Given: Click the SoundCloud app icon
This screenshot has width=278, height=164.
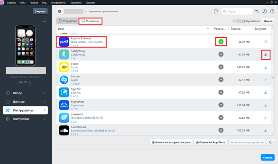Looking at the screenshot, I should 64,130.
